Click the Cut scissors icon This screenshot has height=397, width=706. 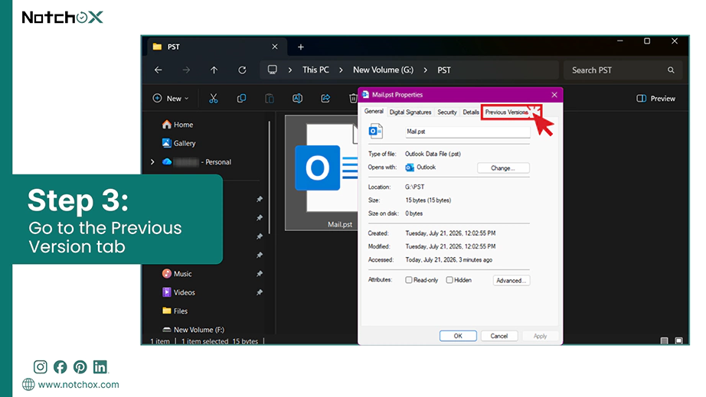(x=214, y=99)
